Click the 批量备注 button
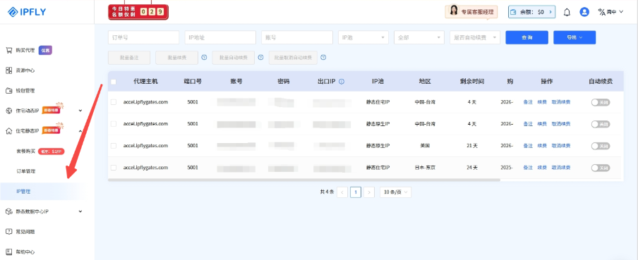 pos(129,58)
